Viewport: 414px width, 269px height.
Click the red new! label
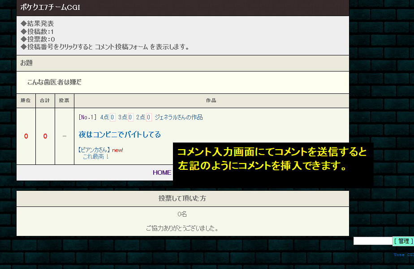(117, 150)
